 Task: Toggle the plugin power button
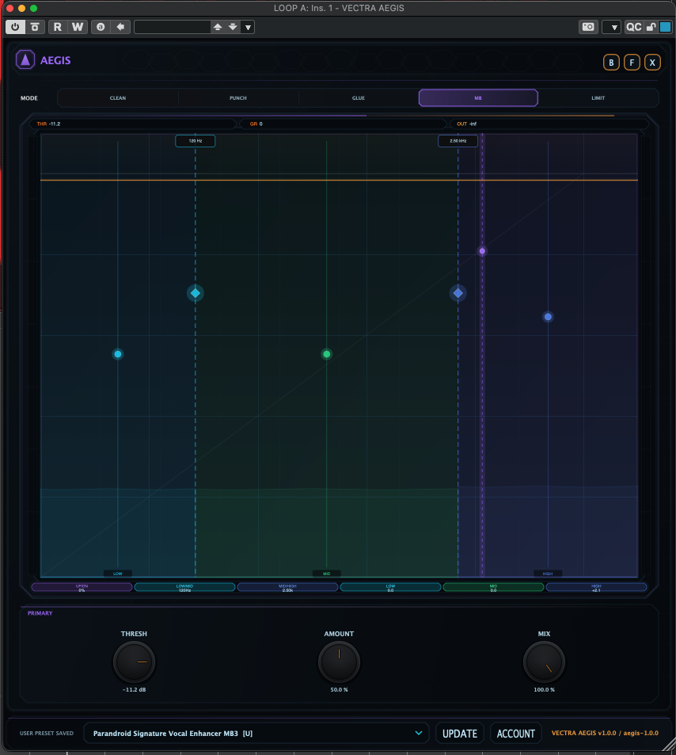(15, 27)
